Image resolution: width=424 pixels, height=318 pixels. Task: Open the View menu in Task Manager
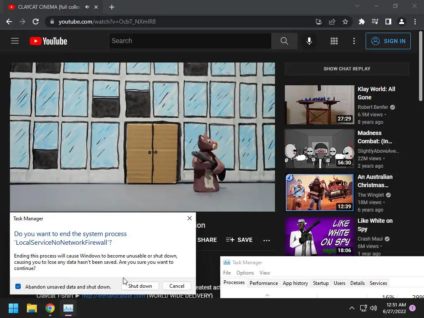click(265, 273)
